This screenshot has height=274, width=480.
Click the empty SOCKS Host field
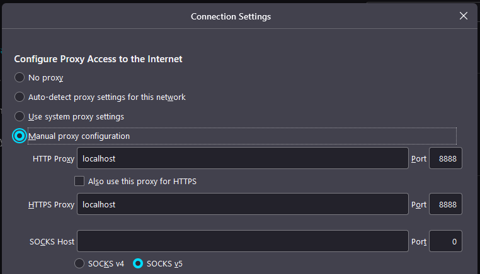coord(243,241)
